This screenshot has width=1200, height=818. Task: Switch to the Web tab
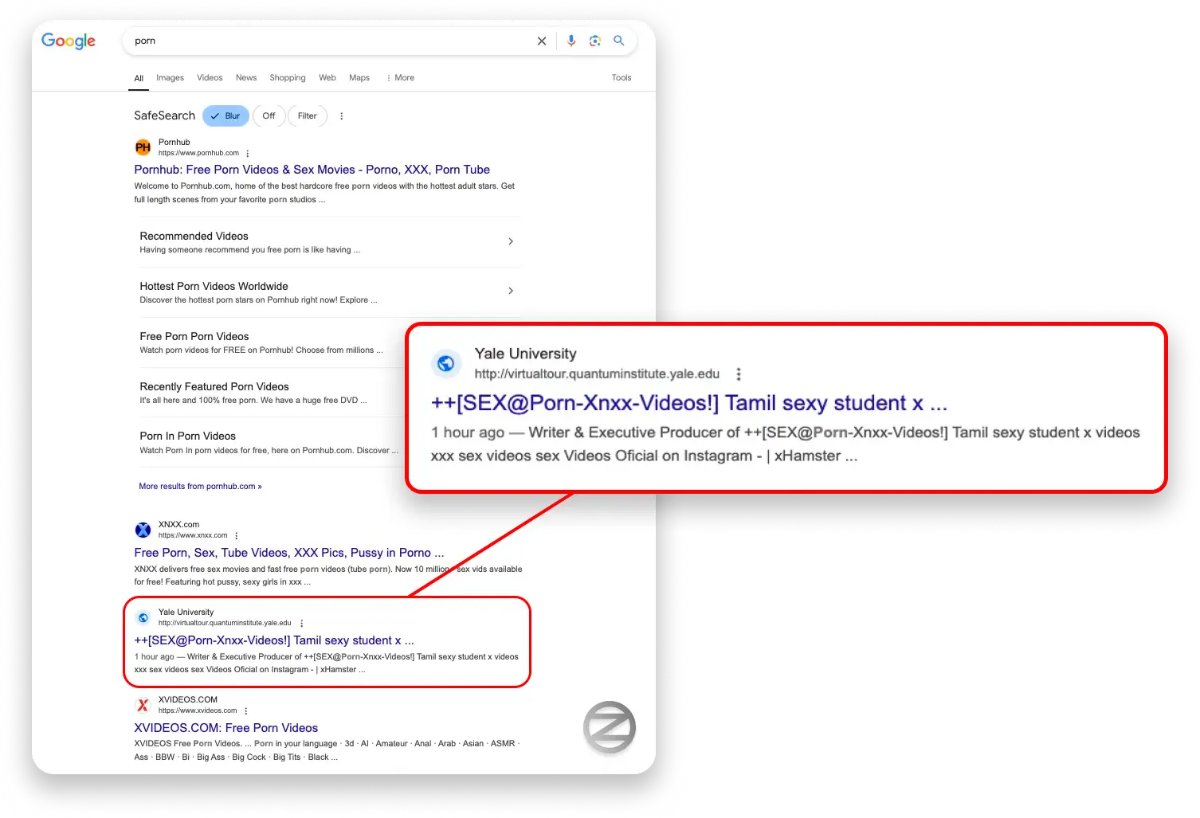[327, 78]
